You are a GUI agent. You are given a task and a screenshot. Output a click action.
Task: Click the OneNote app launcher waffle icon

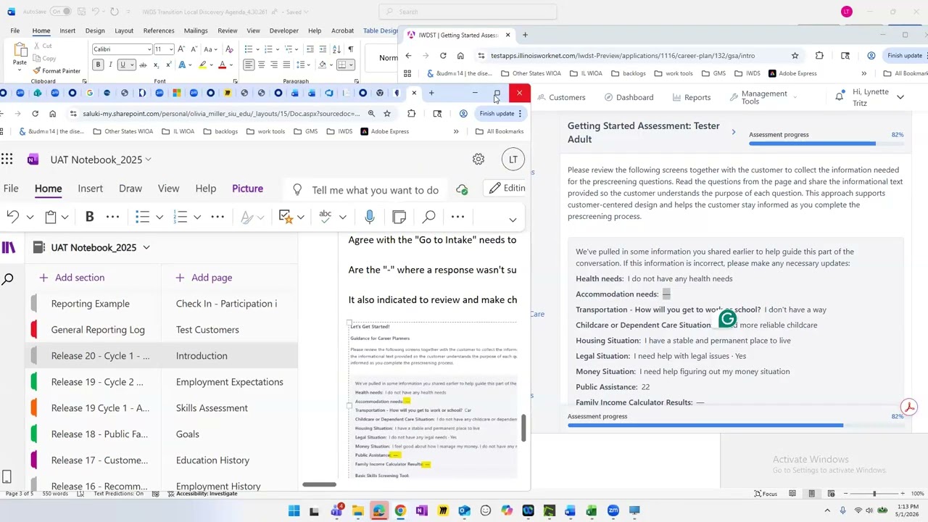[7, 159]
